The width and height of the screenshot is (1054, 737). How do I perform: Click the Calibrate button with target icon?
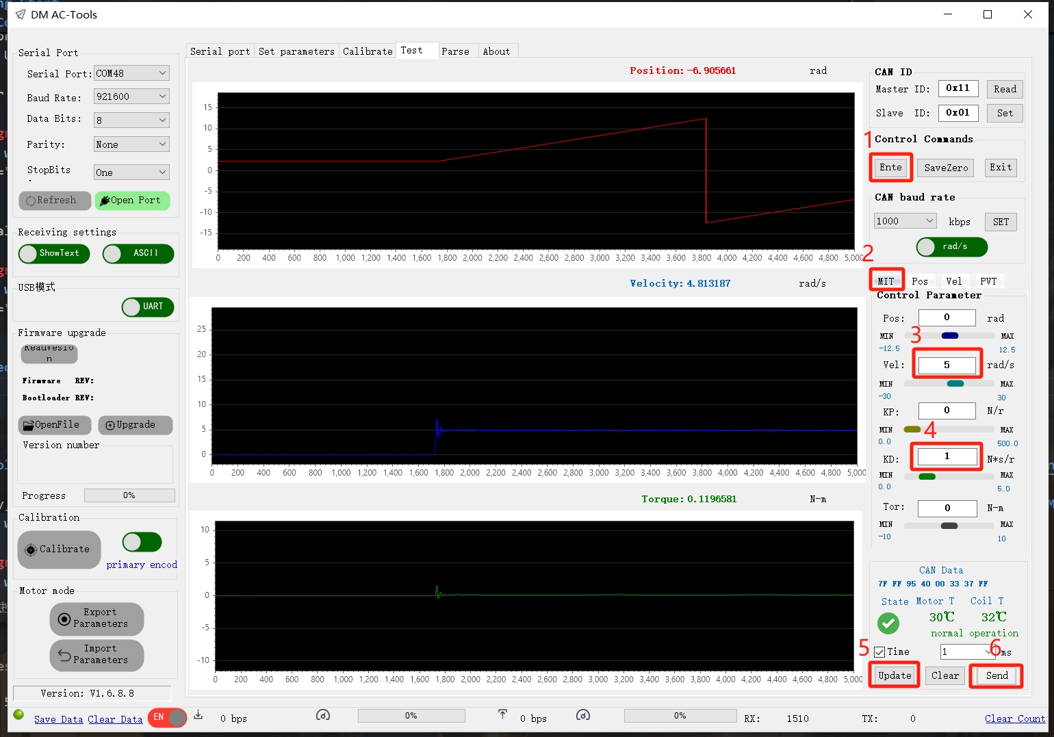pos(59,549)
